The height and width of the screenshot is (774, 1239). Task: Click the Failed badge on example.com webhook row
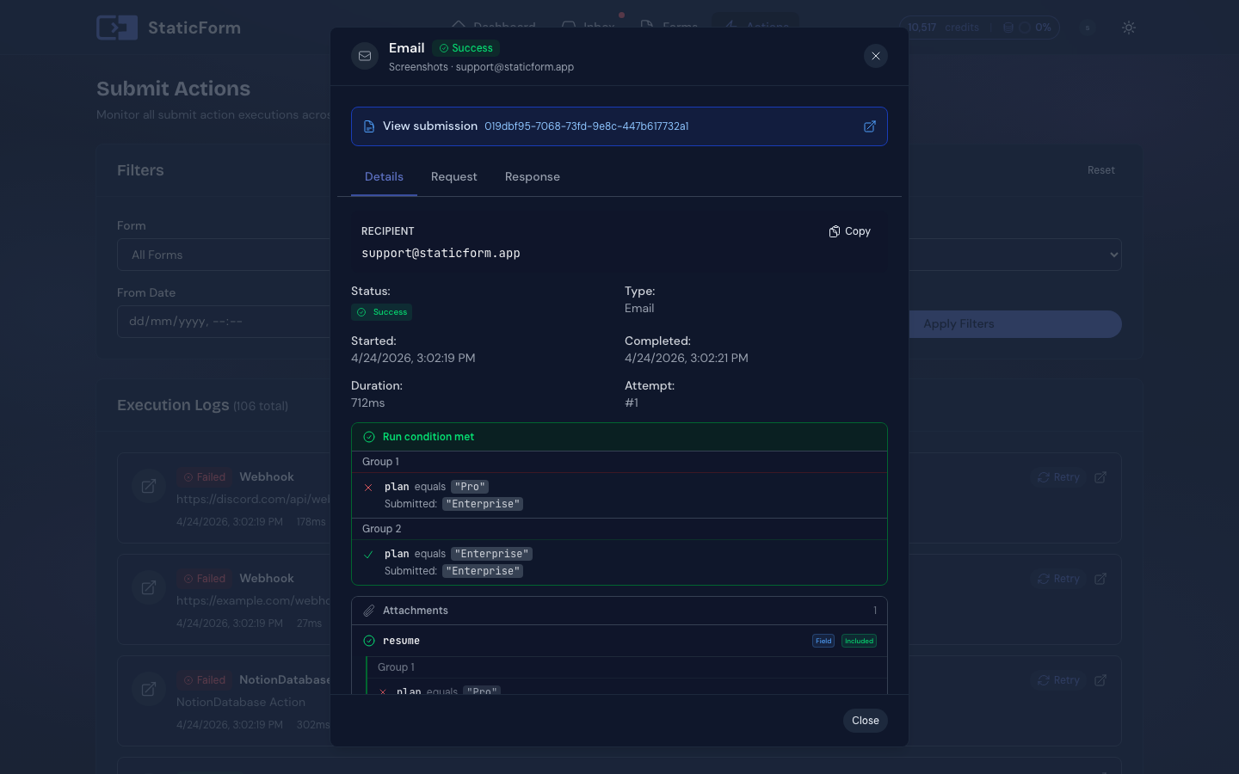[204, 579]
